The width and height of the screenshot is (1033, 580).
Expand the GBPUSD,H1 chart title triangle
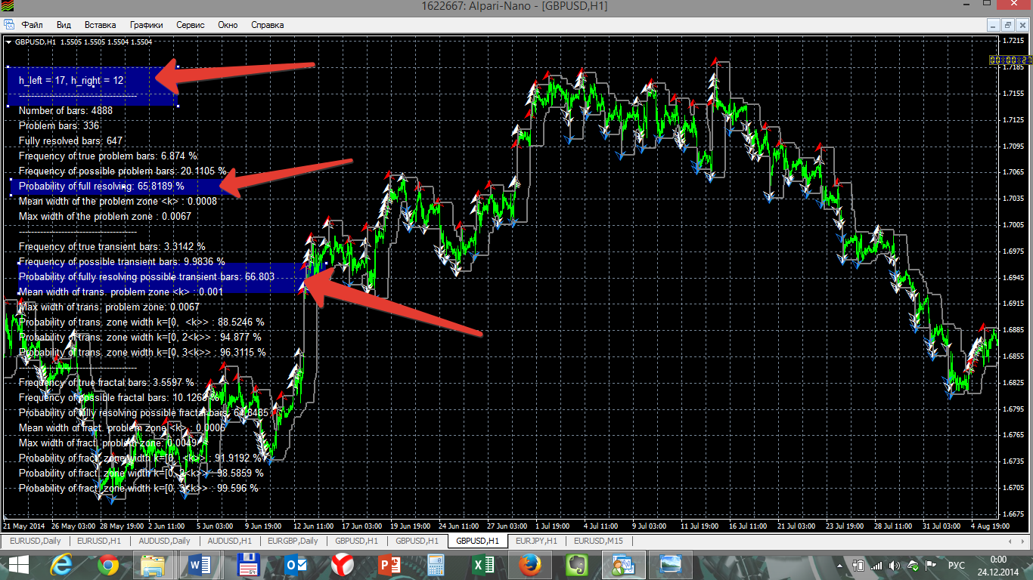[8, 42]
